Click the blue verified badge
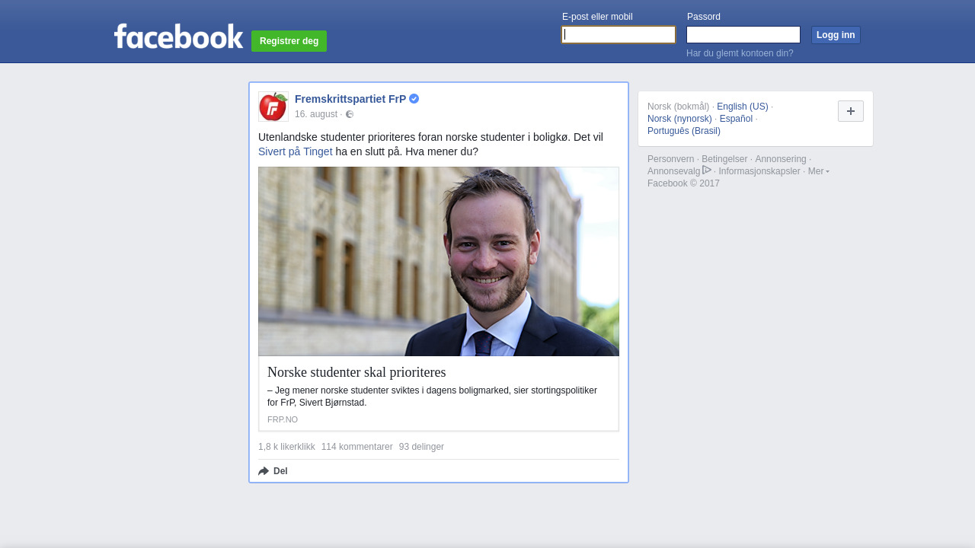This screenshot has width=975, height=548. (414, 99)
